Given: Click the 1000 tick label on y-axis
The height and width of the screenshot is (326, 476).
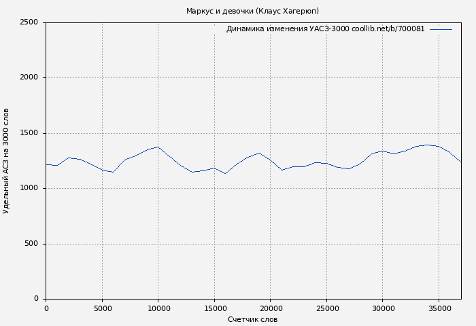Looking at the screenshot, I should [29, 189].
